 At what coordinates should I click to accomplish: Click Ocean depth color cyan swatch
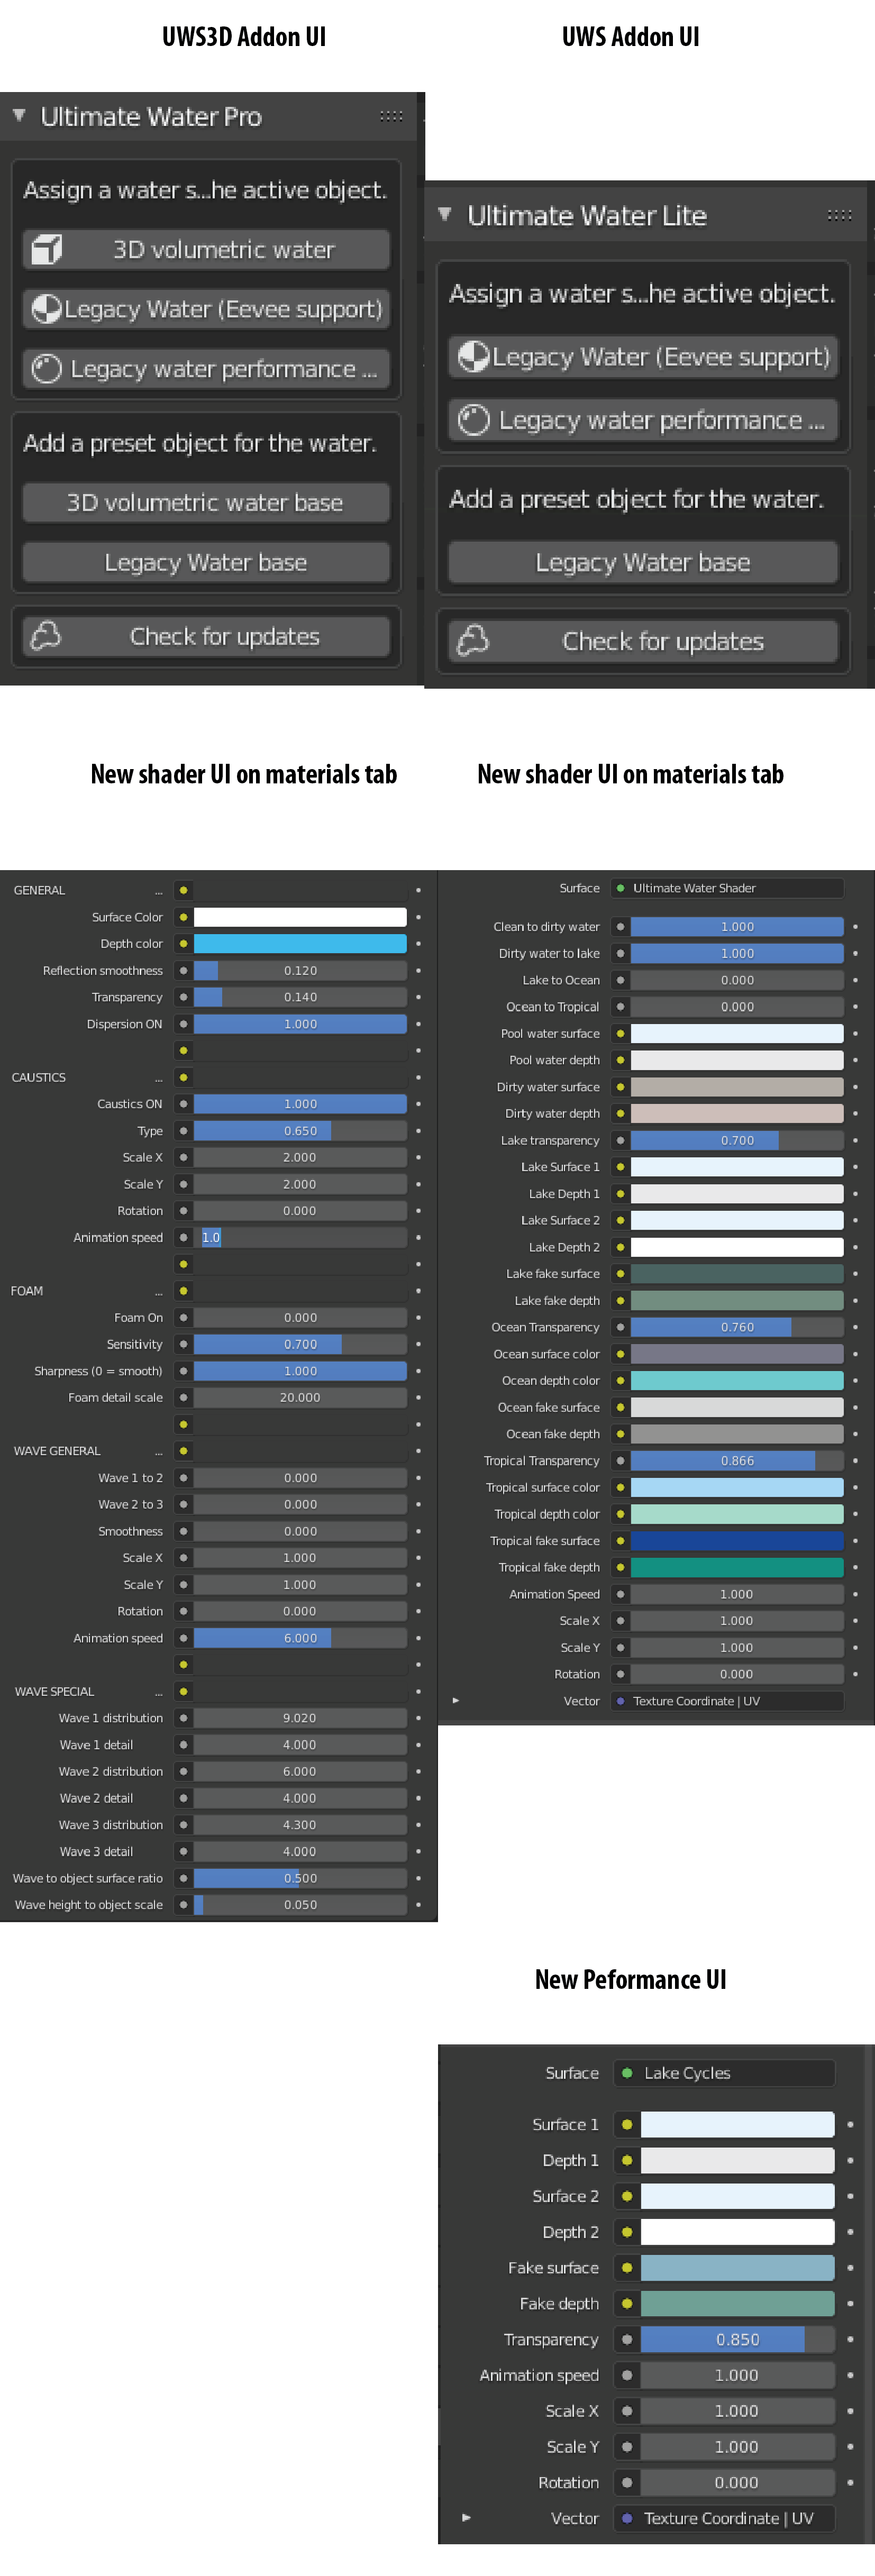[737, 1380]
